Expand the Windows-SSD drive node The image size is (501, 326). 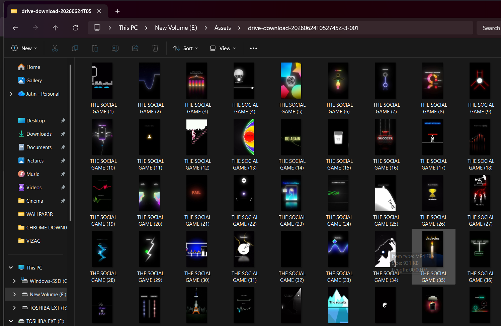click(x=14, y=281)
